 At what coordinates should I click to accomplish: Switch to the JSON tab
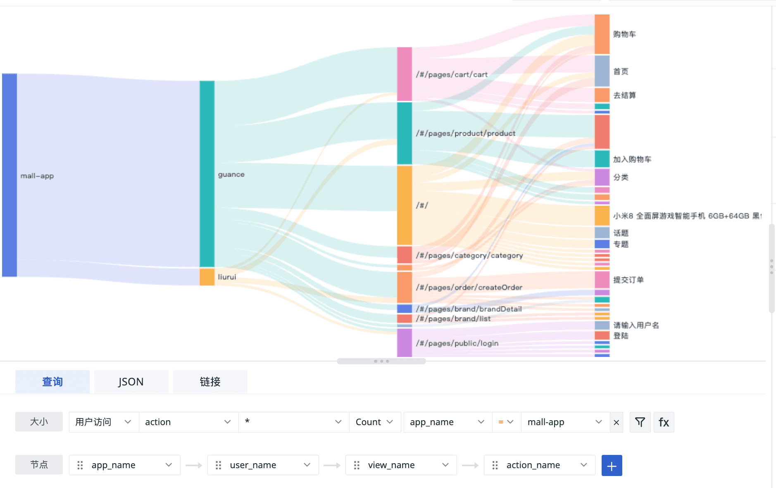131,381
